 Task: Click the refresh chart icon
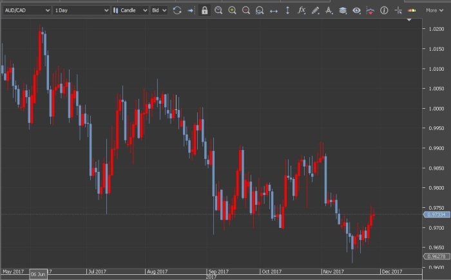click(177, 11)
